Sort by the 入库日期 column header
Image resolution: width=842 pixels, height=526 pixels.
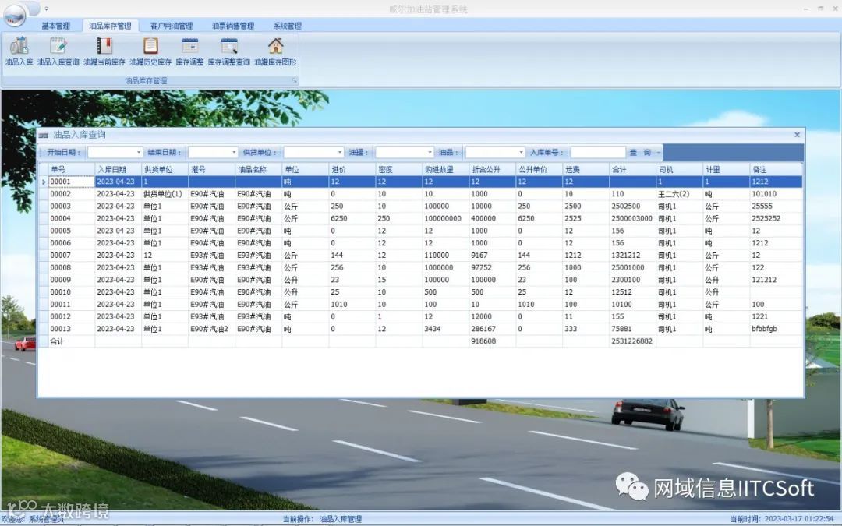[x=118, y=170]
